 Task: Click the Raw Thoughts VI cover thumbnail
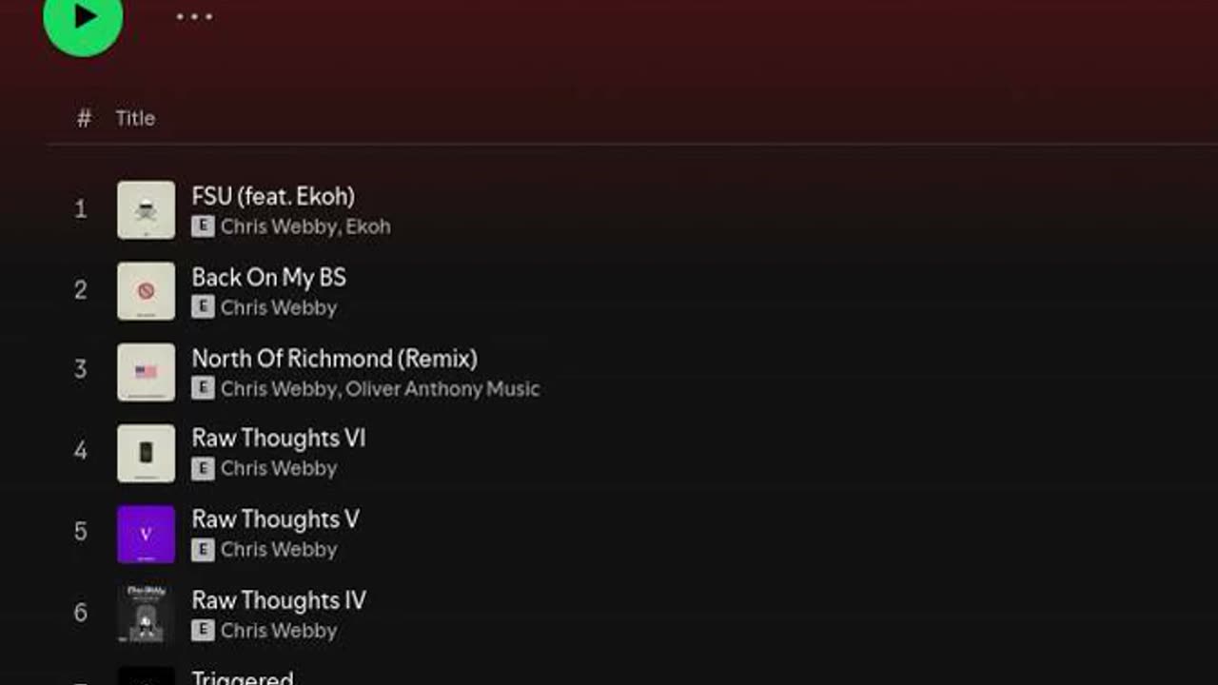click(x=146, y=453)
